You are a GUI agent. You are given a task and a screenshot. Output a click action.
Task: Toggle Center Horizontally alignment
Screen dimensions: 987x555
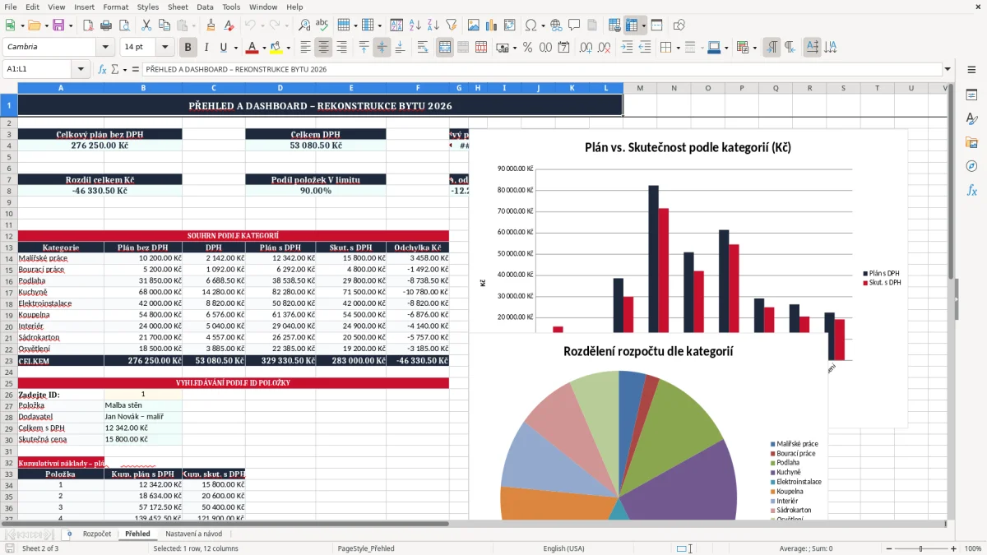point(324,48)
